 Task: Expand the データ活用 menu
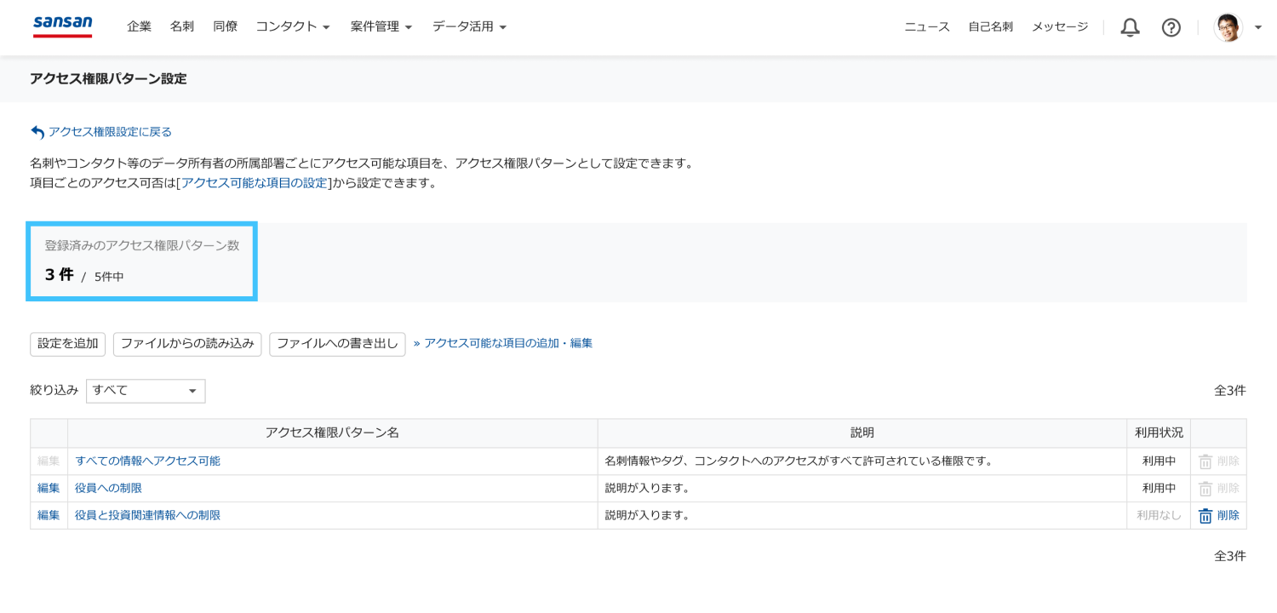coord(469,27)
